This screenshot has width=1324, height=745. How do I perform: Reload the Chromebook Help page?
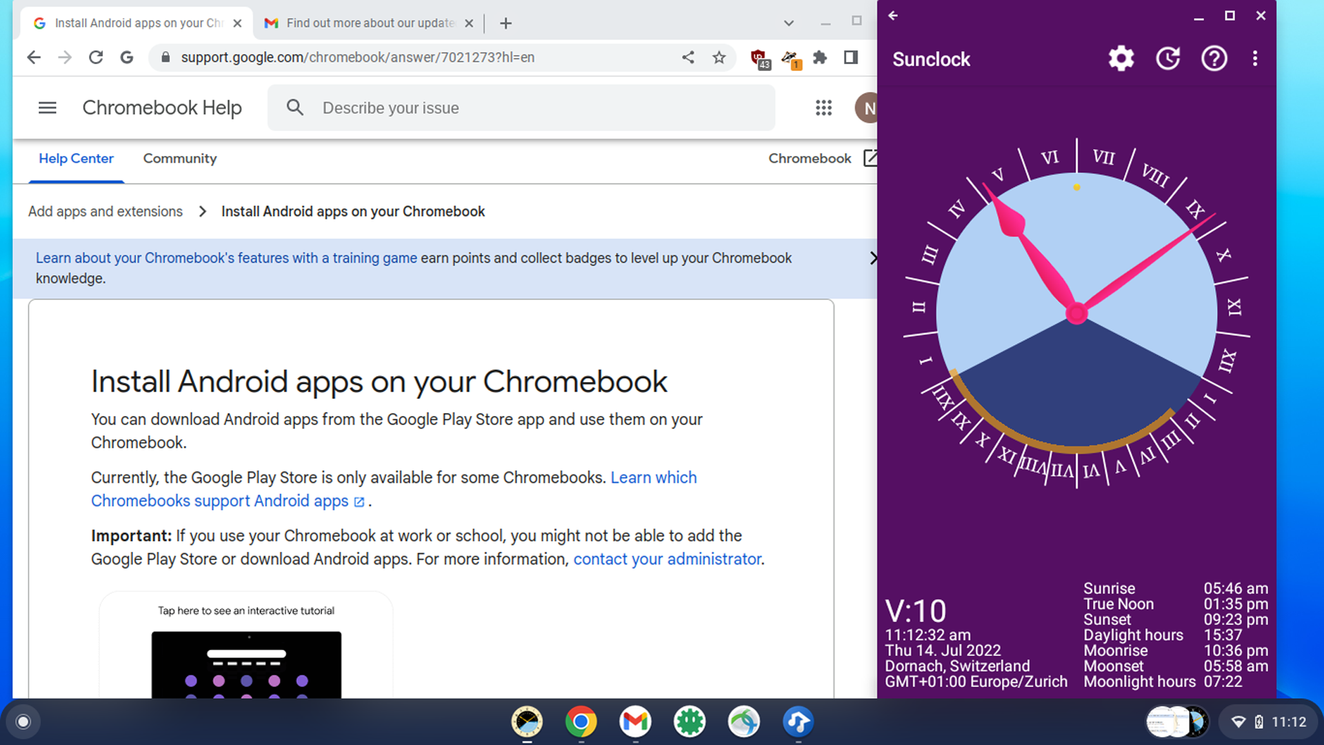pos(96,57)
